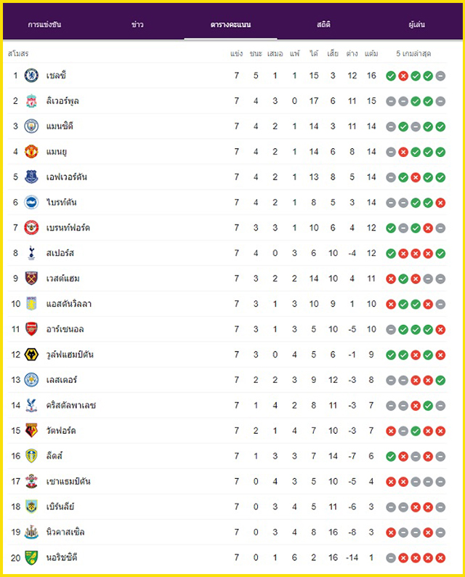Viewport: 465px width, 577px height.
Task: Click the Wolverhampton wolf logo
Action: coord(31,355)
